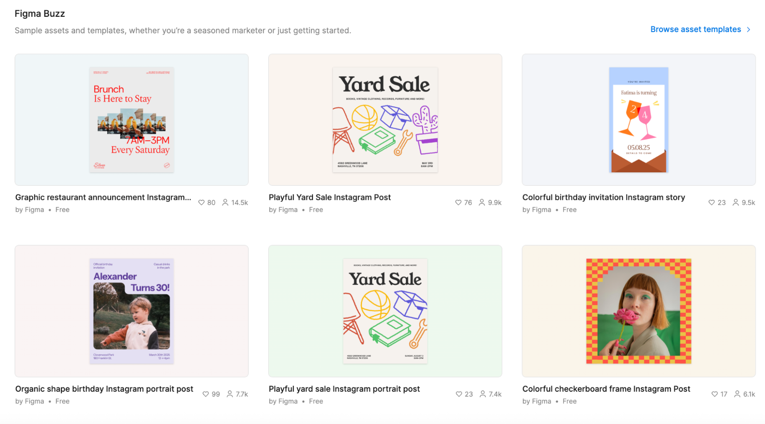
Task: Click users icon showing 9.9k on Yard Sale post
Action: [482, 203]
